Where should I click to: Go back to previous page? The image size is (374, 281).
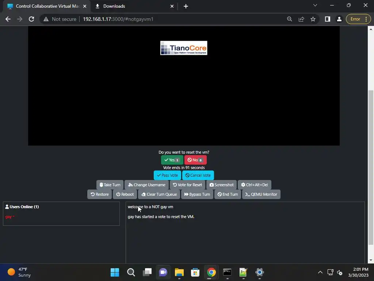point(8,19)
